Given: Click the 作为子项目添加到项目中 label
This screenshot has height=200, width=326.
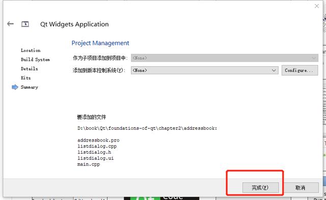Looking at the screenshot, I should 100,58.
